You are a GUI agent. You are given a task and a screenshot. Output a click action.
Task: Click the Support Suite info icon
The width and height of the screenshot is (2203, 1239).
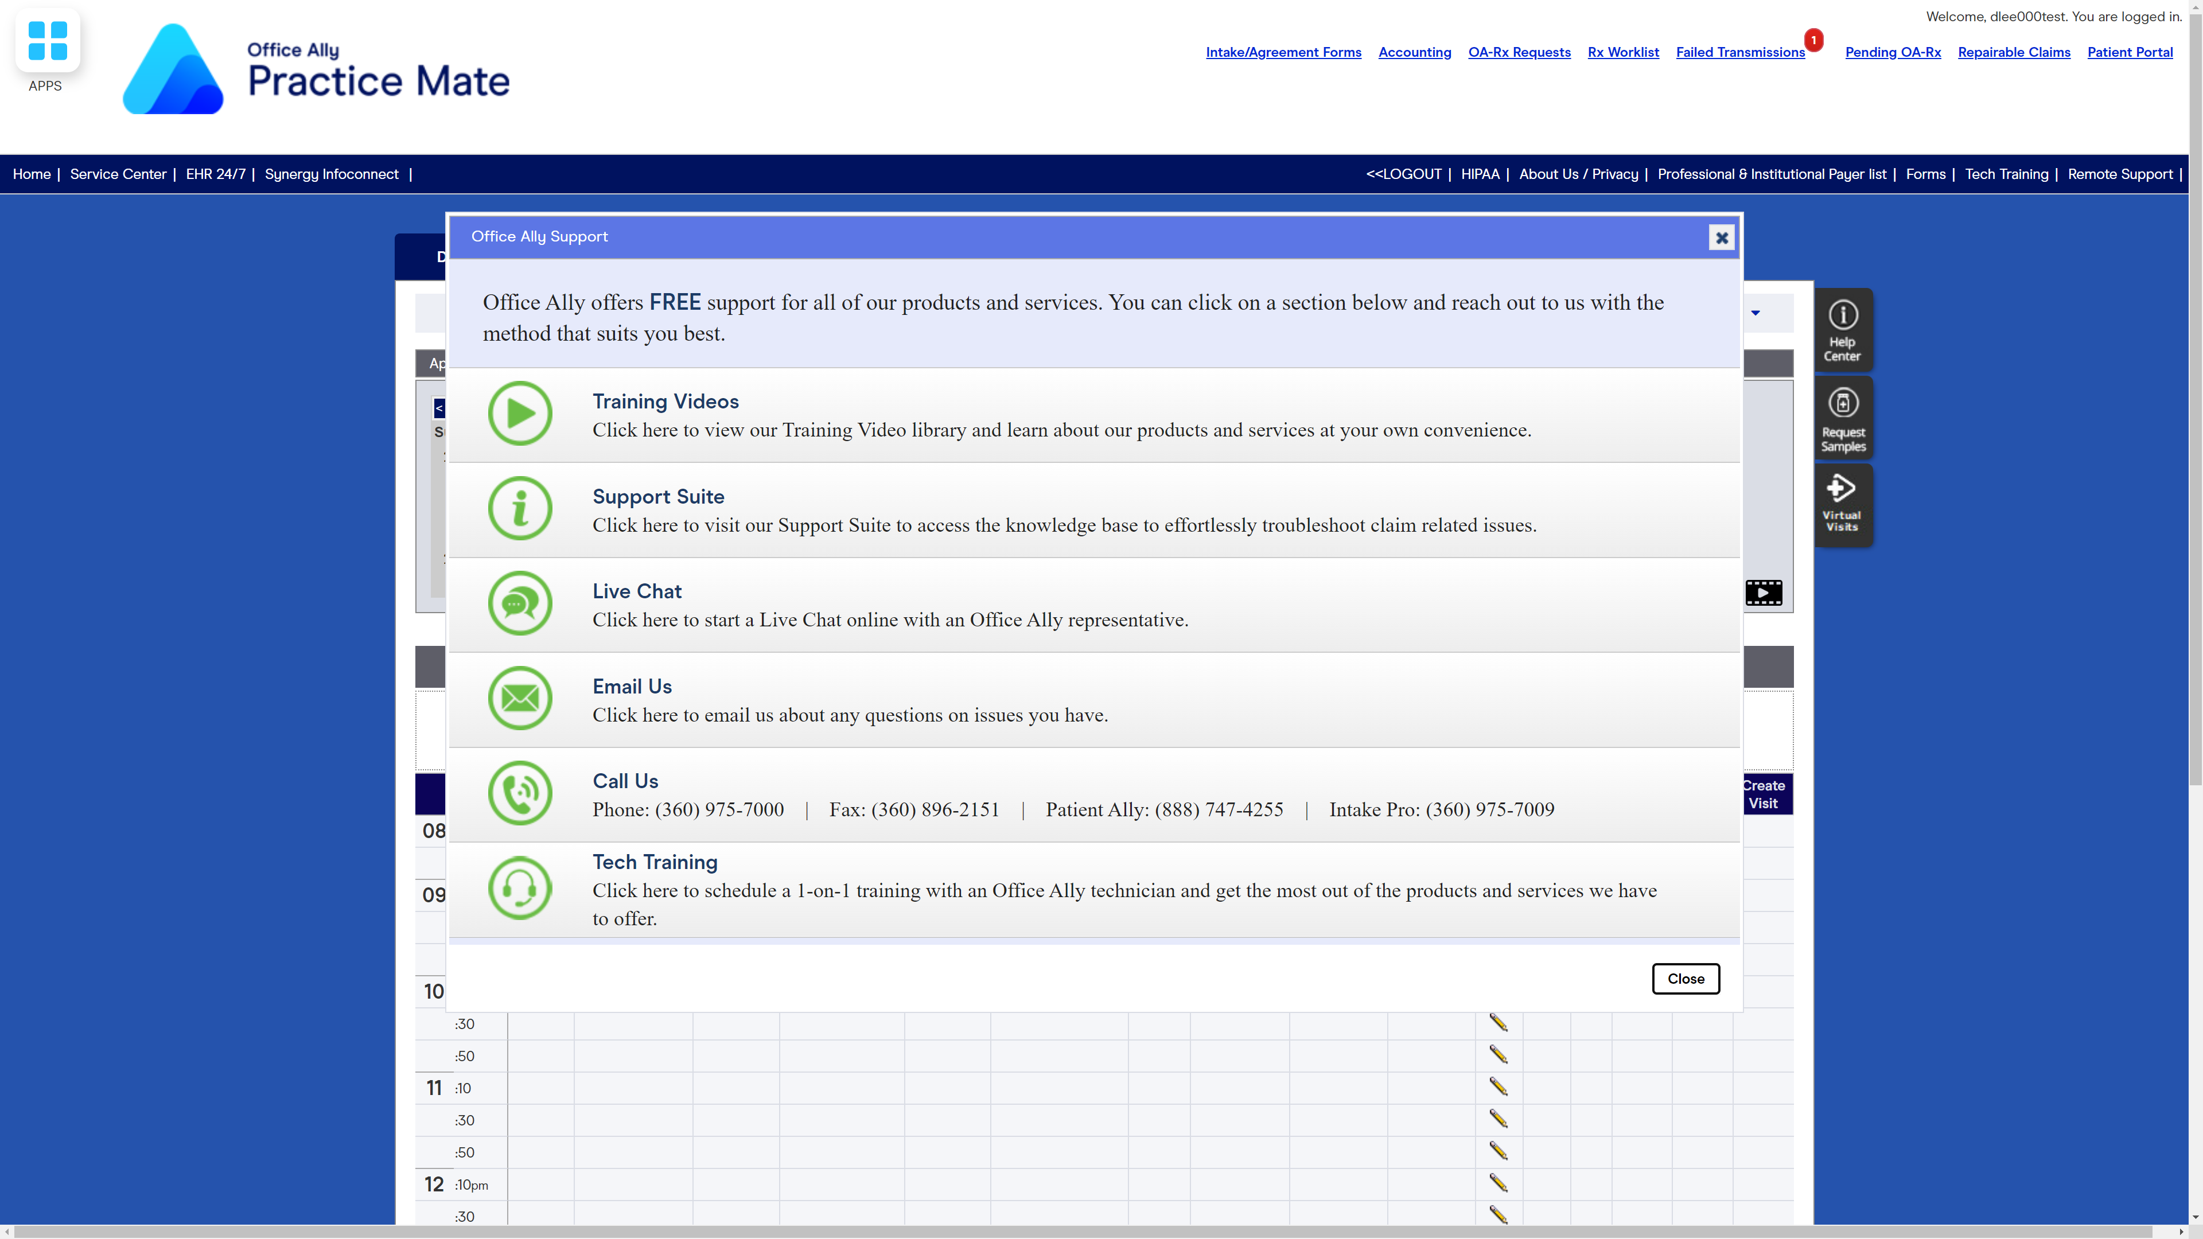520,509
